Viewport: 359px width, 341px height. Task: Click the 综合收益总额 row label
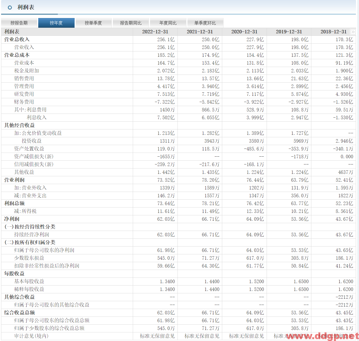tap(19, 313)
